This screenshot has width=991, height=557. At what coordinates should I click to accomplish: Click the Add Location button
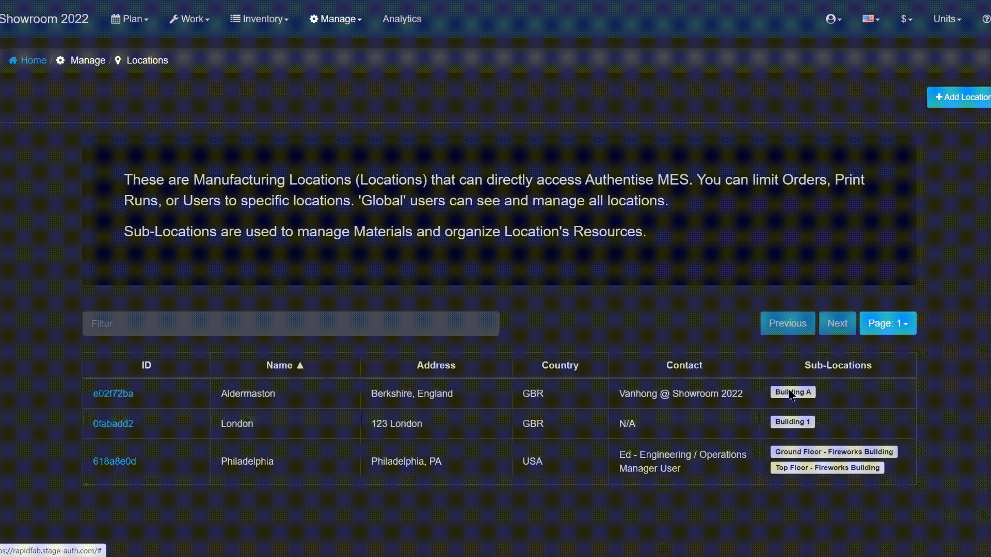point(961,97)
